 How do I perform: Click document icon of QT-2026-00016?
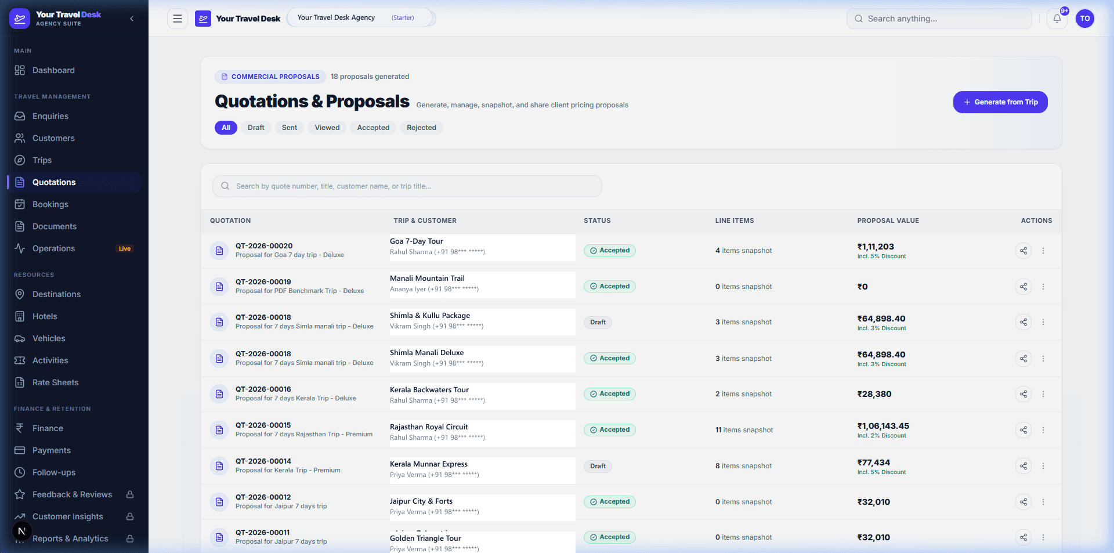tap(219, 394)
